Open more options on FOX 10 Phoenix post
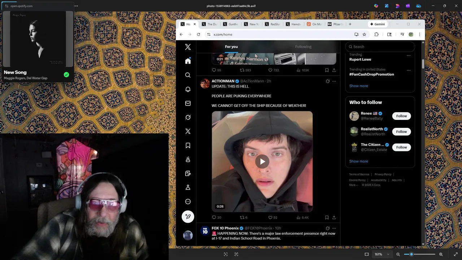This screenshot has width=462, height=260. [334, 228]
